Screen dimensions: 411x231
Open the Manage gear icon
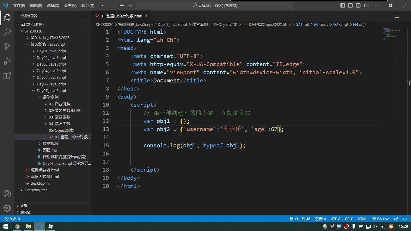coord(7,208)
